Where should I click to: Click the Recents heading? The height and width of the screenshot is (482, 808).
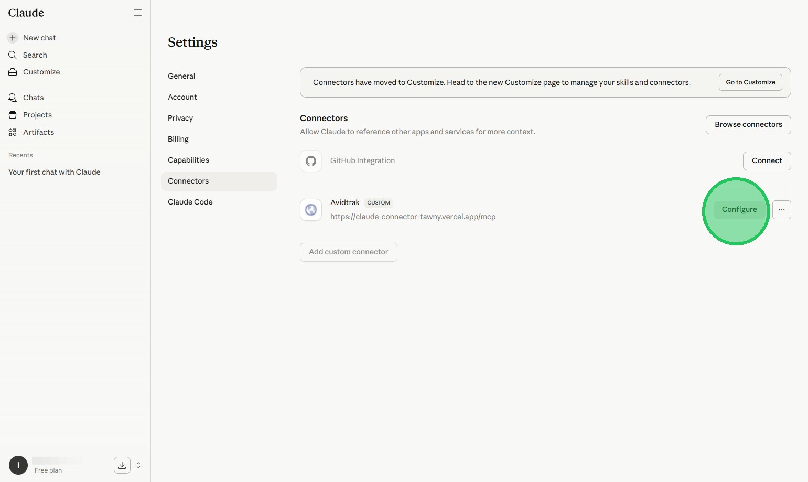[x=20, y=155]
